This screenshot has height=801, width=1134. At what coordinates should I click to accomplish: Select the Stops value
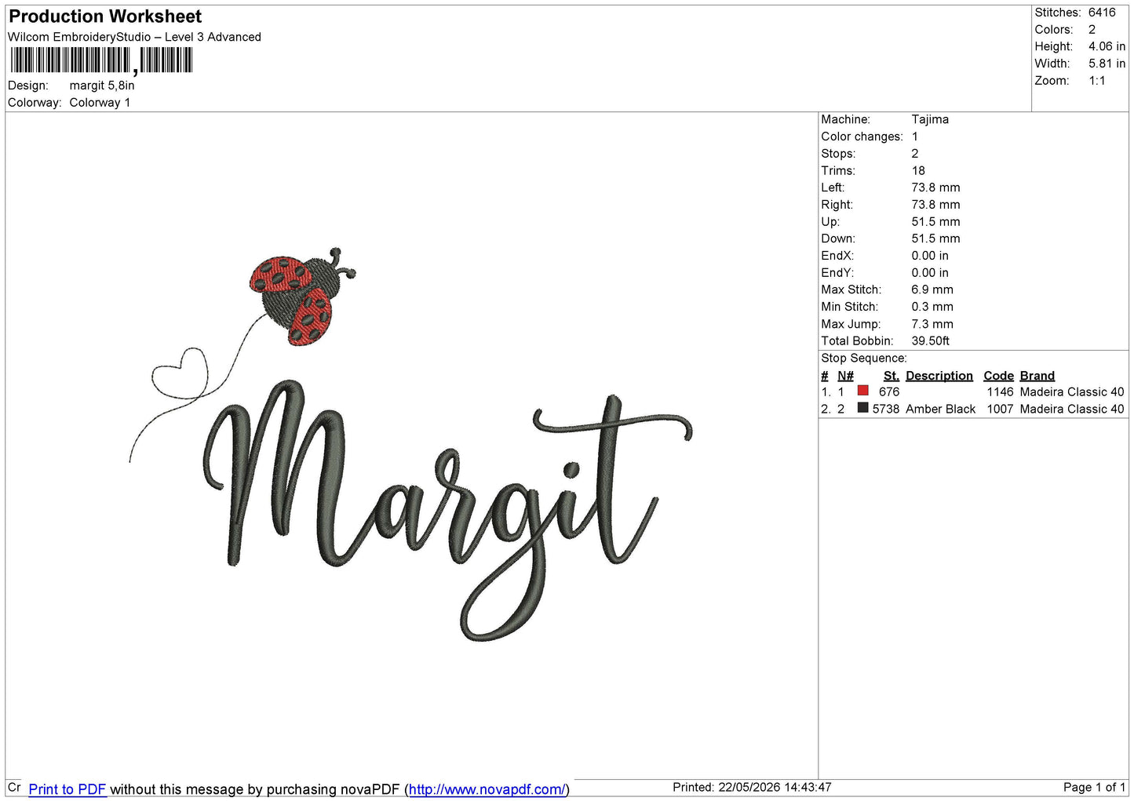pos(915,154)
